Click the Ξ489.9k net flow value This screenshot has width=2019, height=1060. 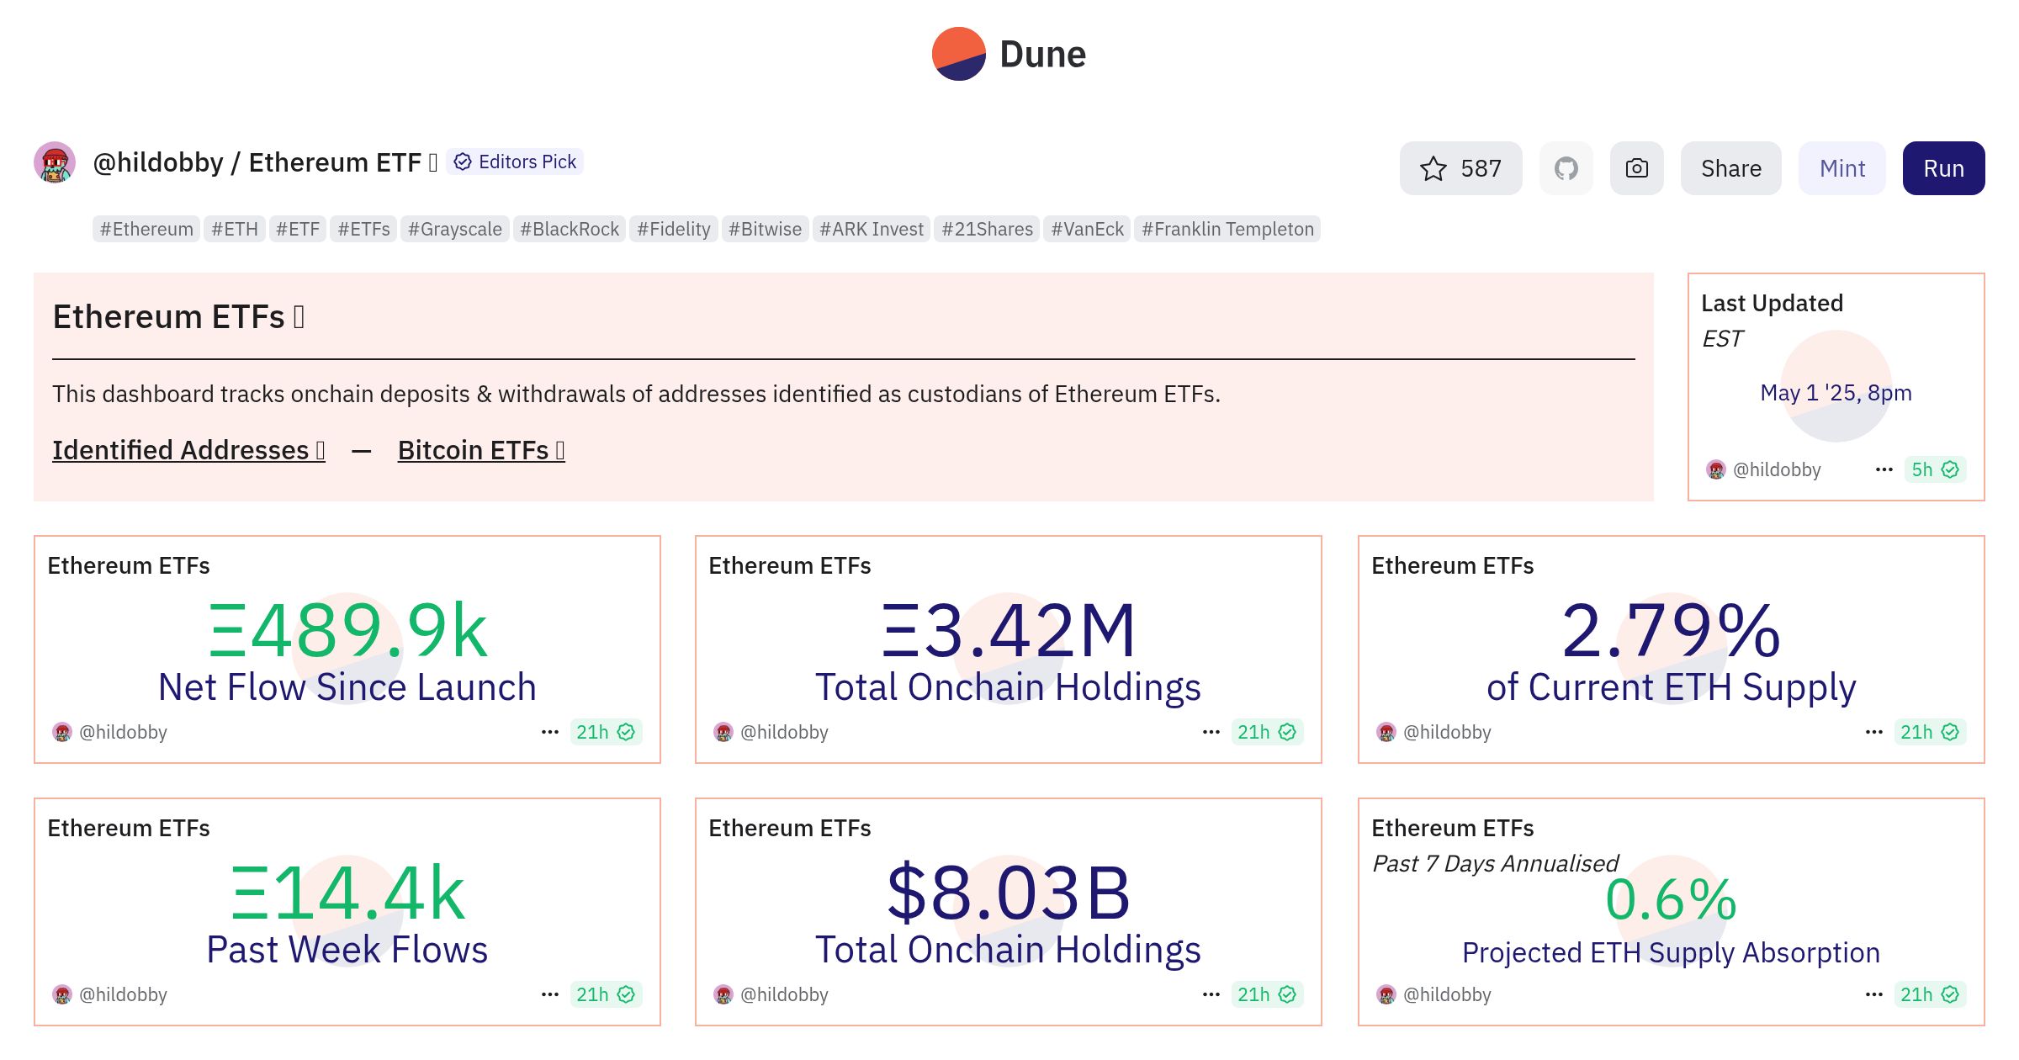(x=347, y=631)
